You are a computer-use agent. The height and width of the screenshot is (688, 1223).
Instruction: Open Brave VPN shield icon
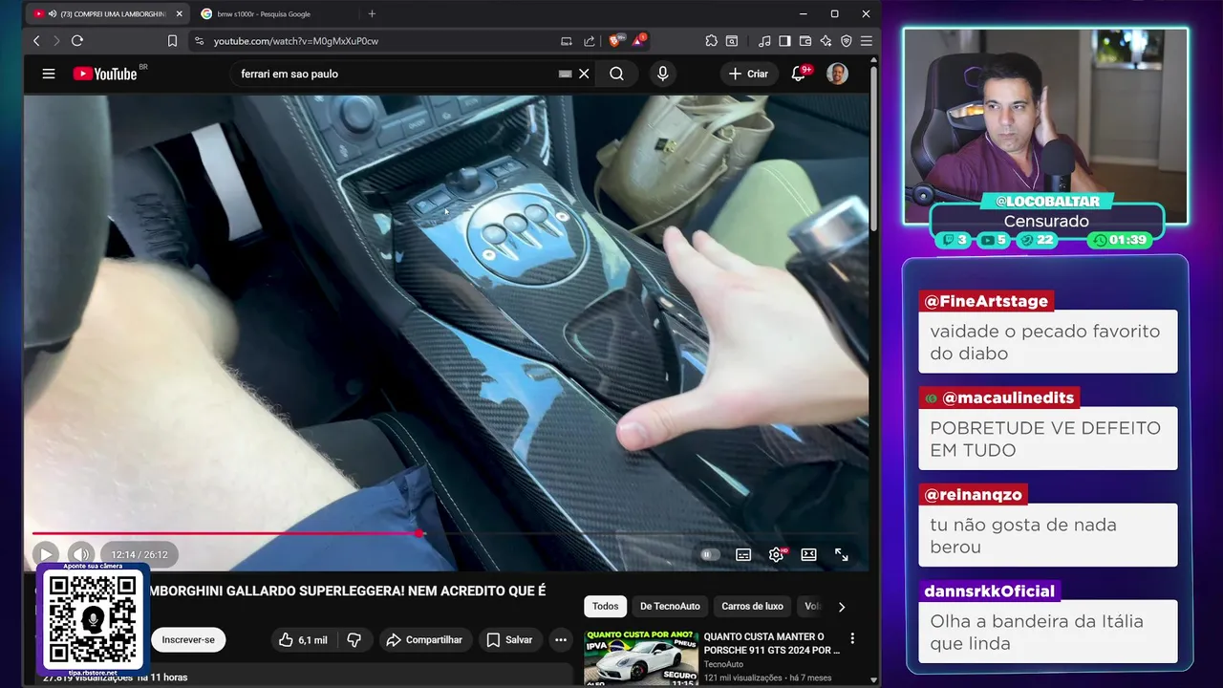(x=846, y=41)
